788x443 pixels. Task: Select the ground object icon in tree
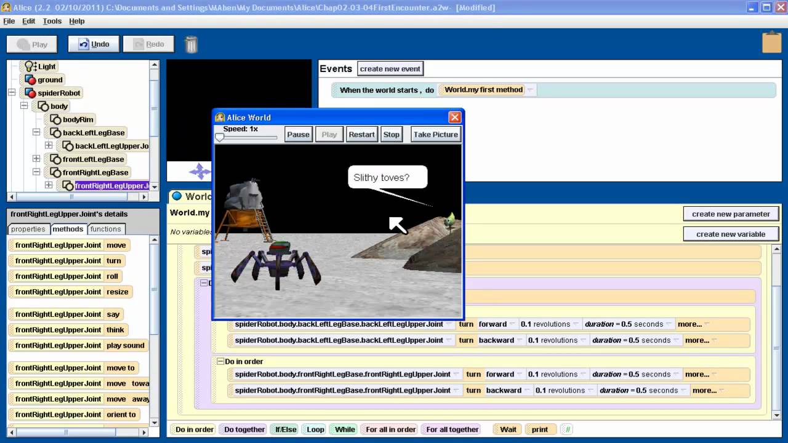click(x=30, y=79)
